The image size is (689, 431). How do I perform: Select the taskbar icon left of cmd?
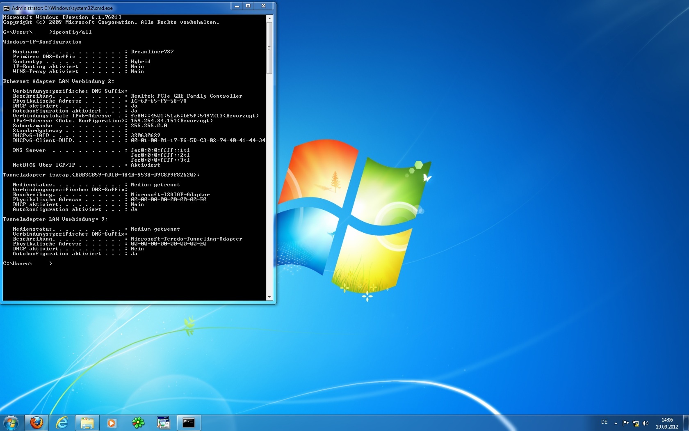(163, 423)
